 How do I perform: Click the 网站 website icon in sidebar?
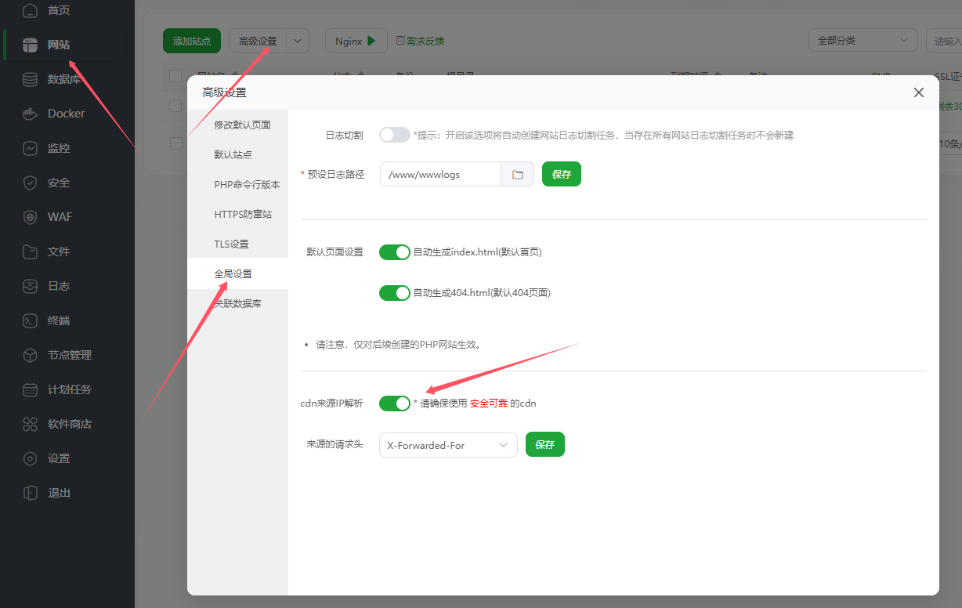point(30,45)
